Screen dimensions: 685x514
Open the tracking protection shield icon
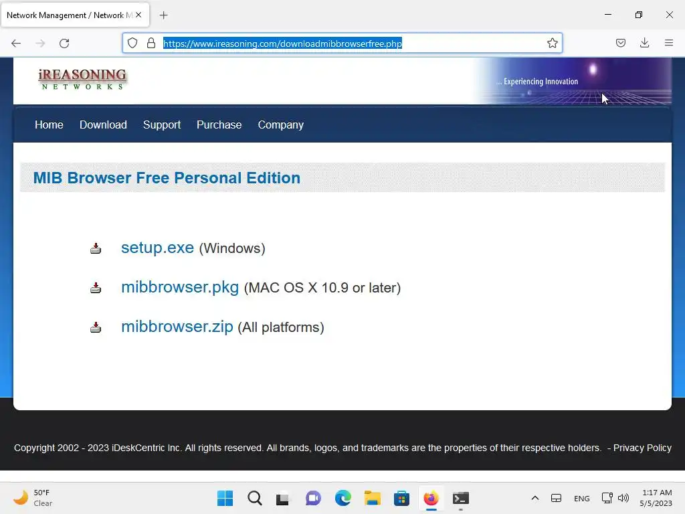point(132,43)
